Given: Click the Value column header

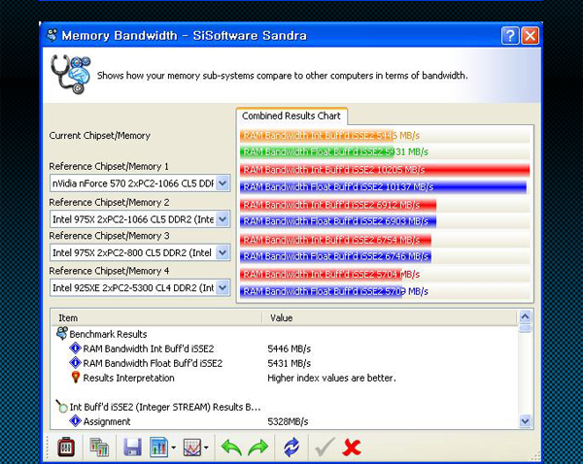Looking at the screenshot, I should [390, 318].
